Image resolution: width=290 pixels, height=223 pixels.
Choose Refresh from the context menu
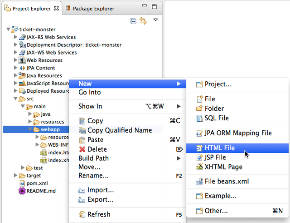[98, 214]
